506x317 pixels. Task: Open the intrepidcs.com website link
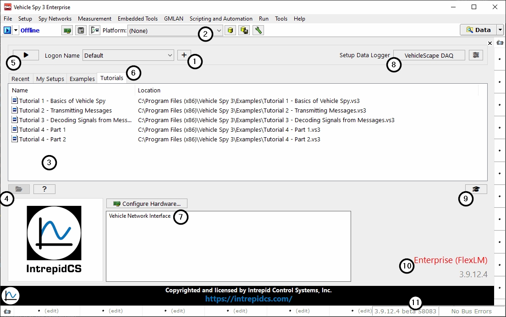click(248, 299)
